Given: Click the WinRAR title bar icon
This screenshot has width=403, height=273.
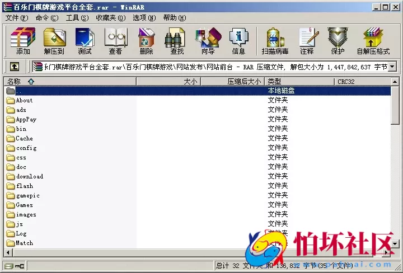Looking at the screenshot, I should [7, 7].
